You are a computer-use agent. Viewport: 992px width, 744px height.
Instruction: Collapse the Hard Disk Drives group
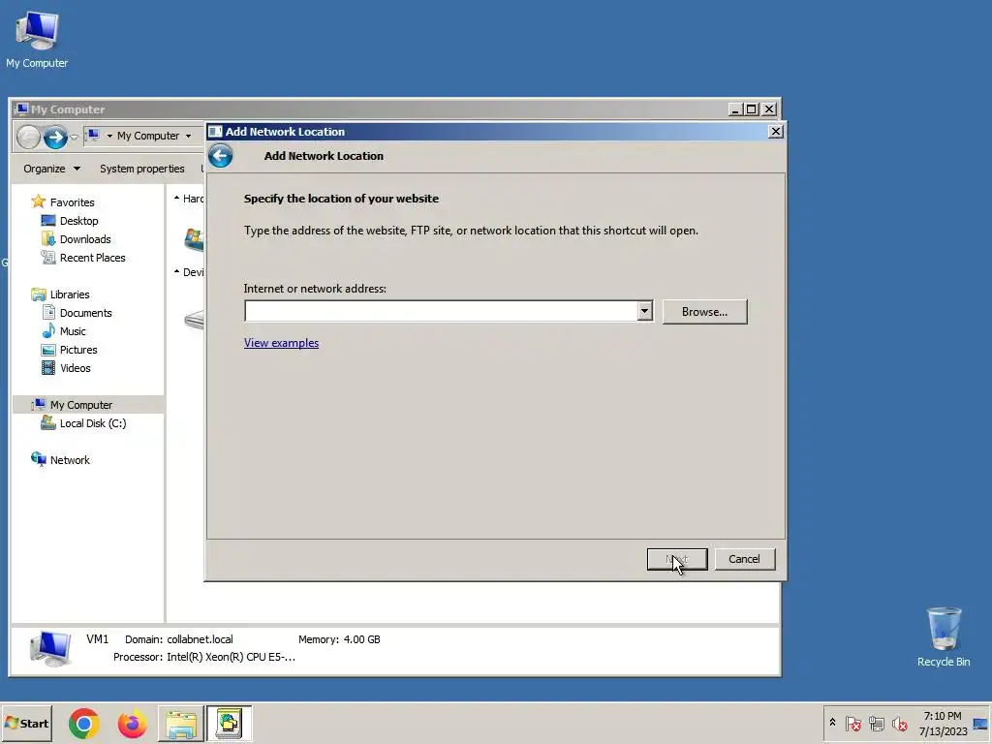coord(176,198)
